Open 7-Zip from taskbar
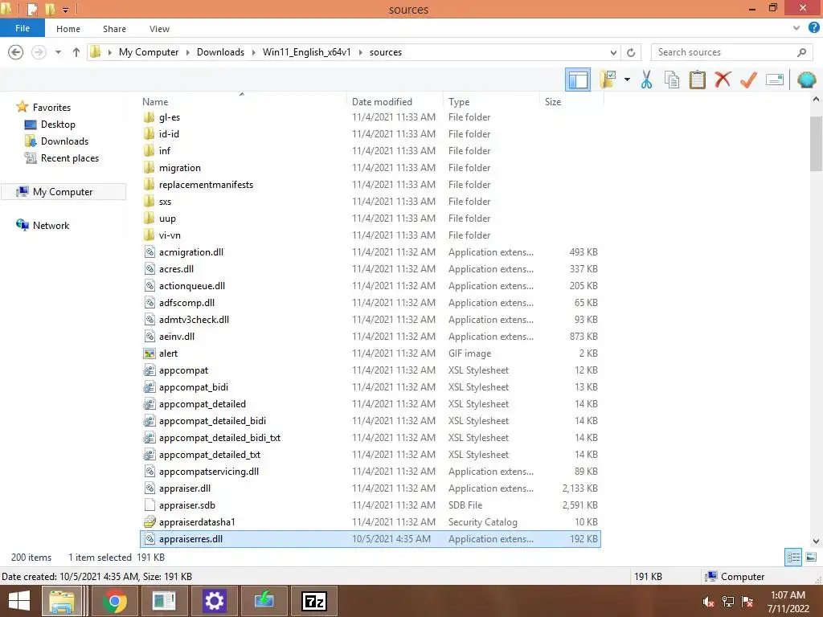This screenshot has height=617, width=823. (x=314, y=601)
